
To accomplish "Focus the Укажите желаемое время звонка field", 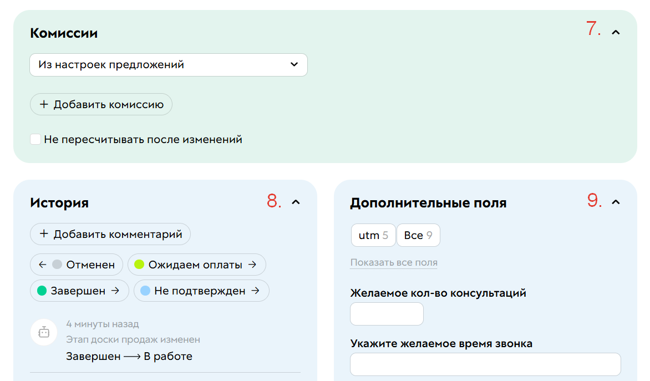I will (485, 364).
